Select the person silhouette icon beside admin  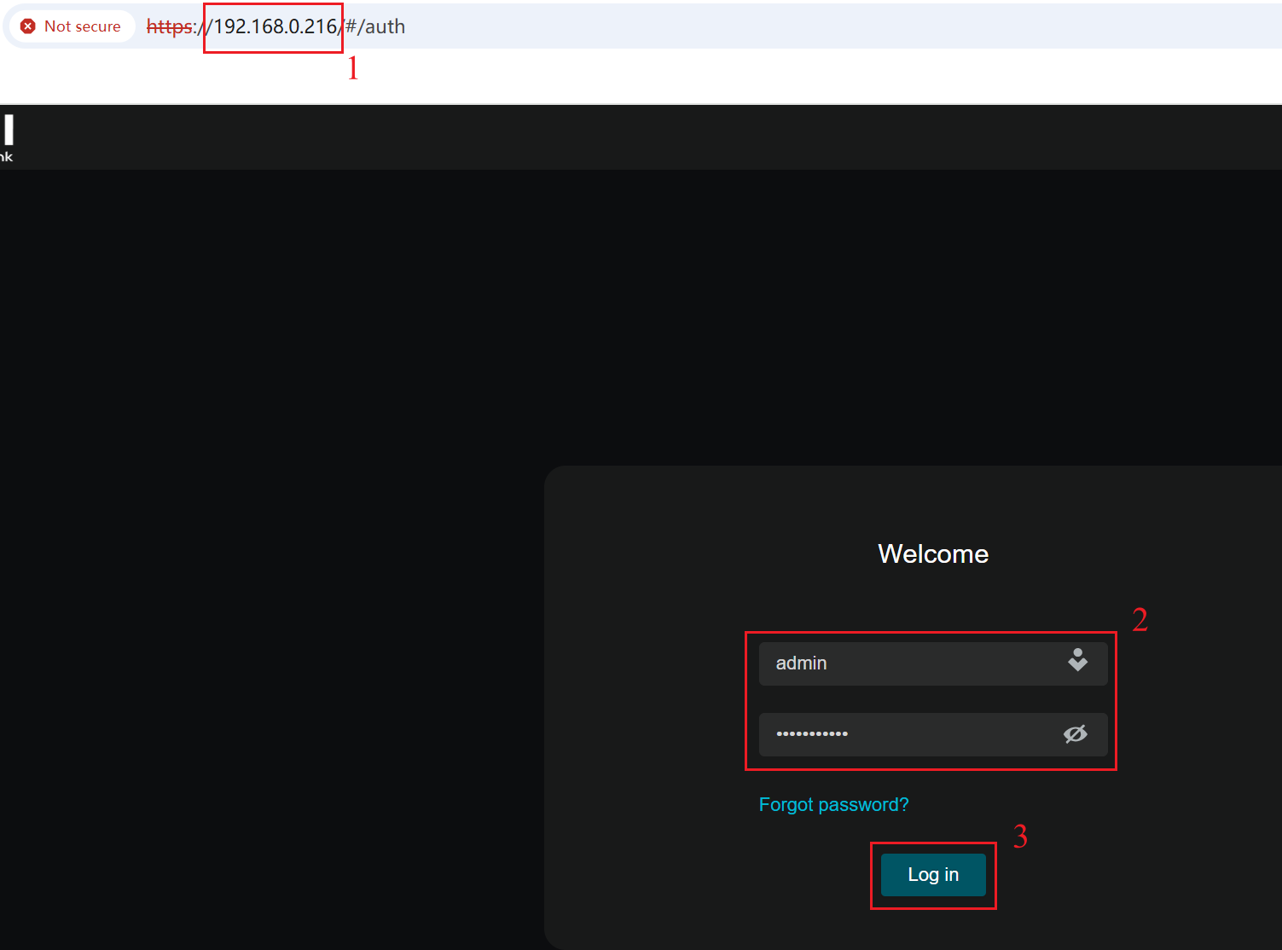pyautogui.click(x=1076, y=661)
